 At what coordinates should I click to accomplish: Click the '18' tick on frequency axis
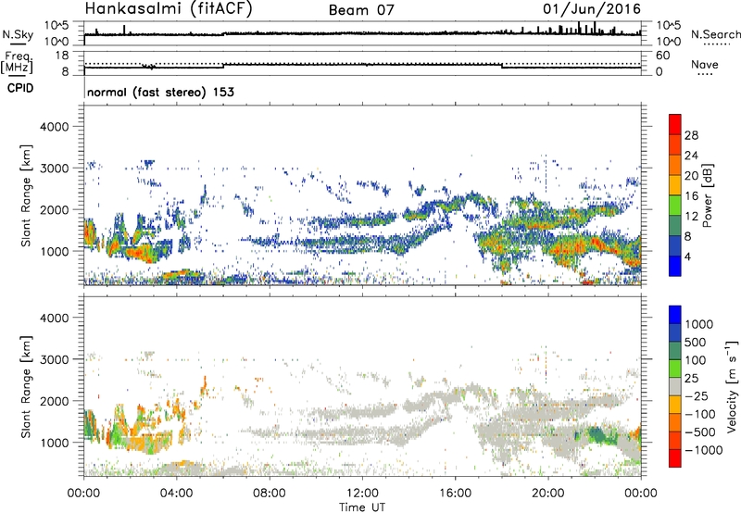[62, 56]
